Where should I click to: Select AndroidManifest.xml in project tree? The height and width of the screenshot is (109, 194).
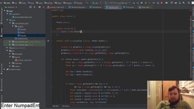[x=22, y=17]
